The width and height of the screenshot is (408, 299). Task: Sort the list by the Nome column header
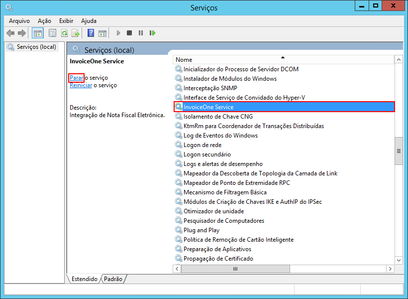tap(283, 60)
